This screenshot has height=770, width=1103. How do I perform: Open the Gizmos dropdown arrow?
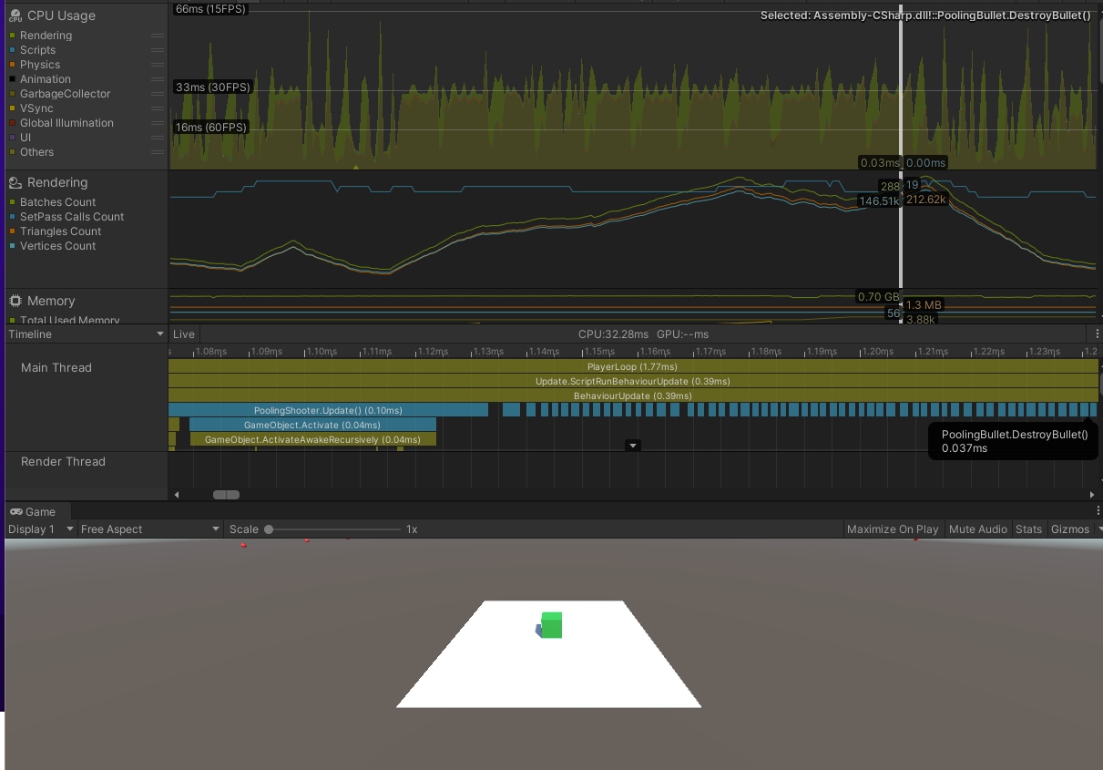[x=1098, y=529]
